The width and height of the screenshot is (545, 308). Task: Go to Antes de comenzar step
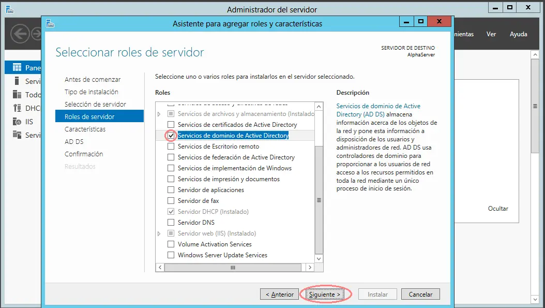(x=93, y=79)
